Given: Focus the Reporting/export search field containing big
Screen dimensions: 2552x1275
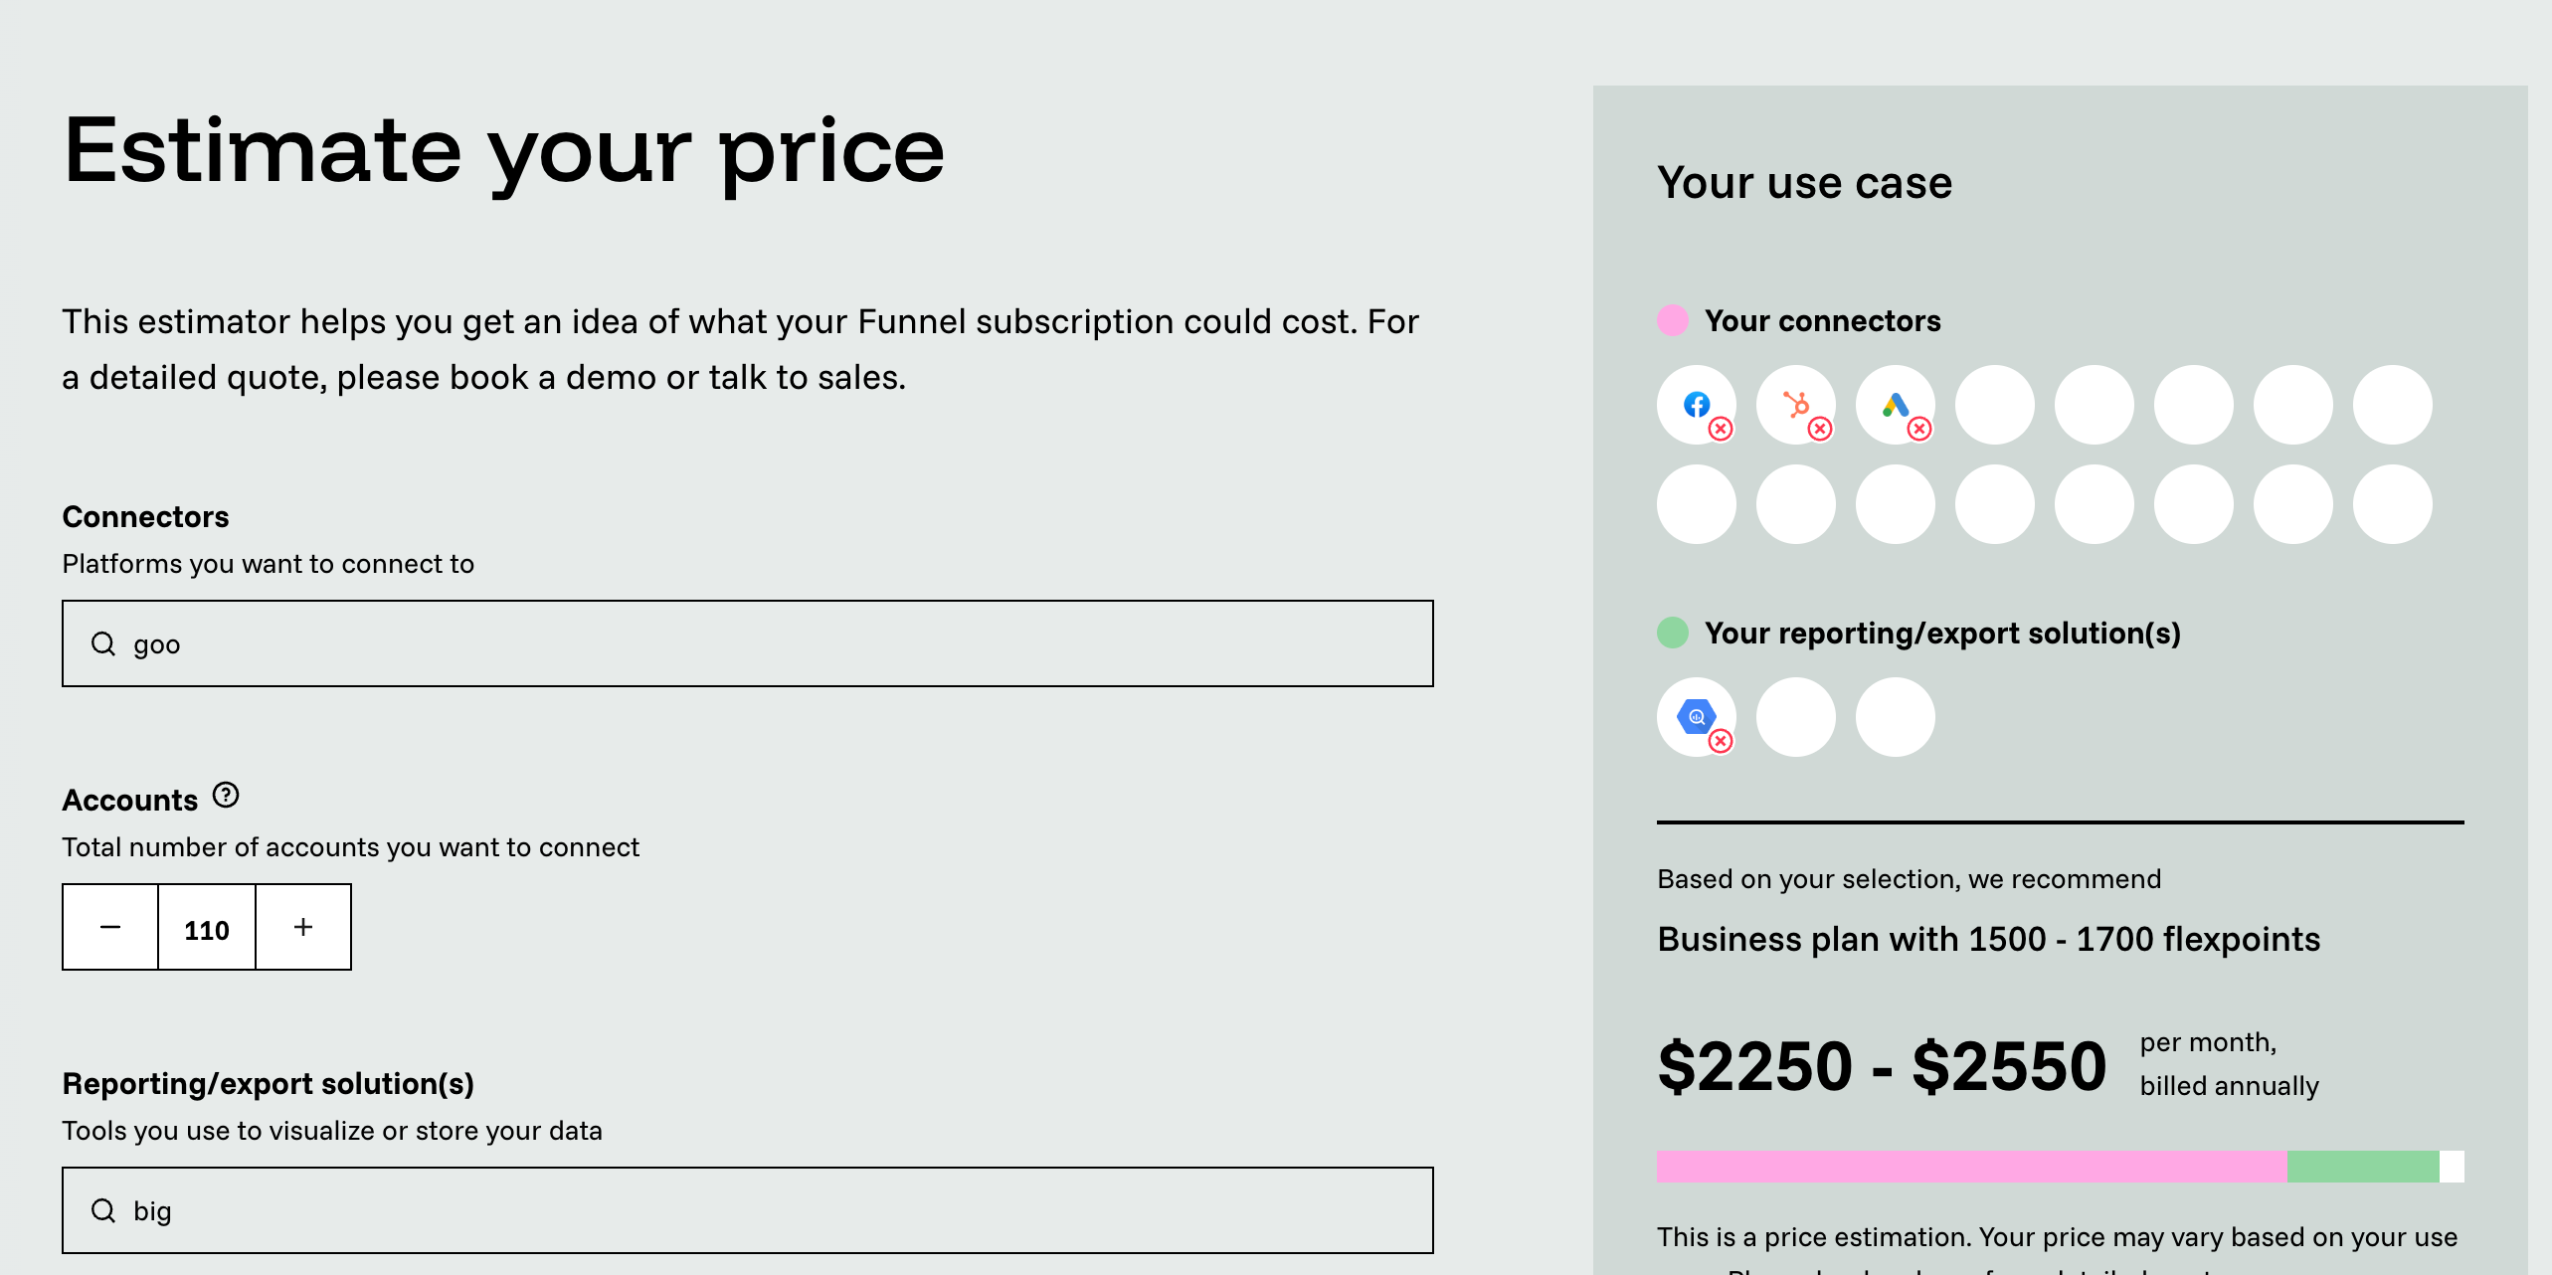Looking at the screenshot, I should (x=748, y=1210).
